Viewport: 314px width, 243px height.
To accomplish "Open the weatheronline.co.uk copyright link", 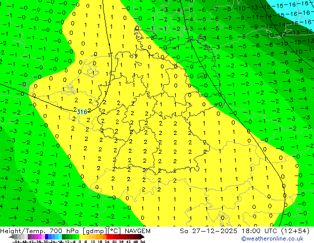I will [272, 239].
